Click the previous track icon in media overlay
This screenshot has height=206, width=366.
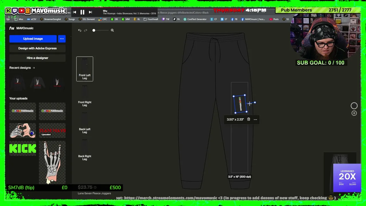click(x=74, y=12)
